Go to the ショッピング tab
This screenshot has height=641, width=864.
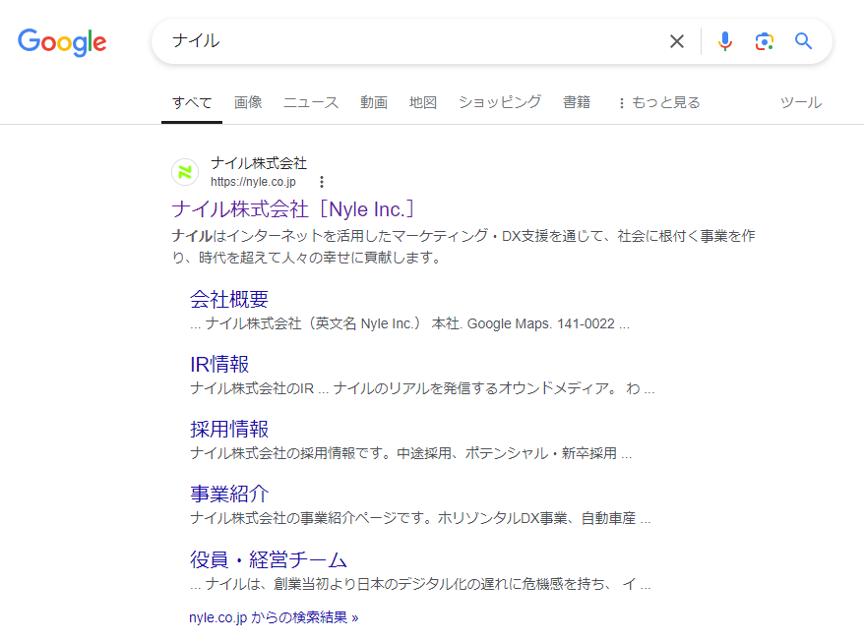coord(500,102)
